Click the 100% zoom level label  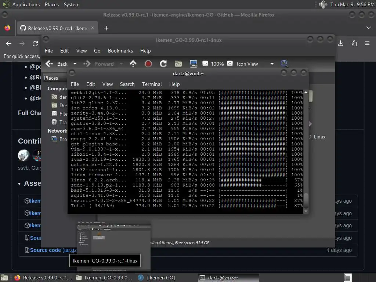tap(217, 64)
